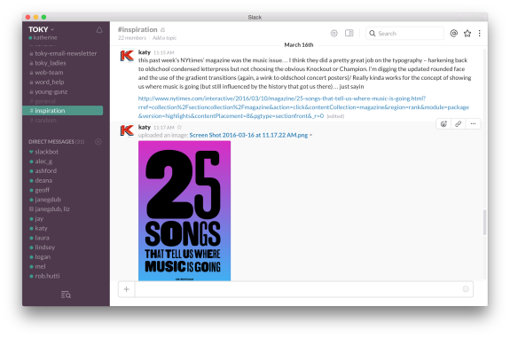Open the young-gunz channel

coord(51,91)
